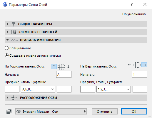Close the Параметры Сетки Осей dialog

(x=145, y=4)
